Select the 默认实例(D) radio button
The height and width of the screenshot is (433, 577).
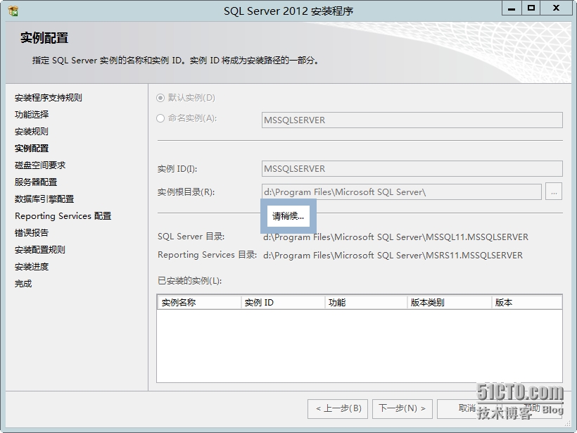pos(160,98)
